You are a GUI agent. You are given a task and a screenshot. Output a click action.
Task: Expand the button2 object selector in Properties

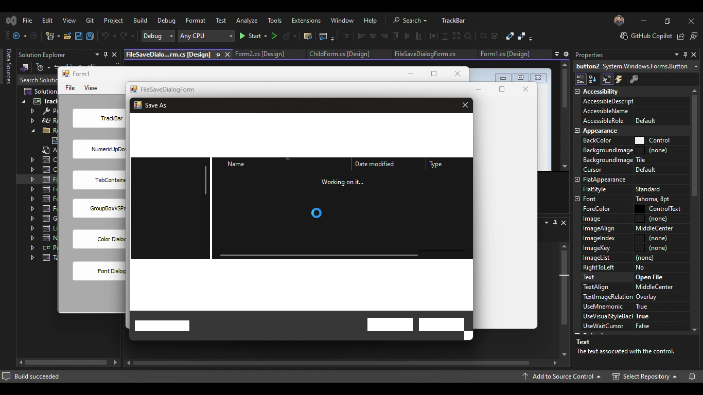click(x=696, y=66)
